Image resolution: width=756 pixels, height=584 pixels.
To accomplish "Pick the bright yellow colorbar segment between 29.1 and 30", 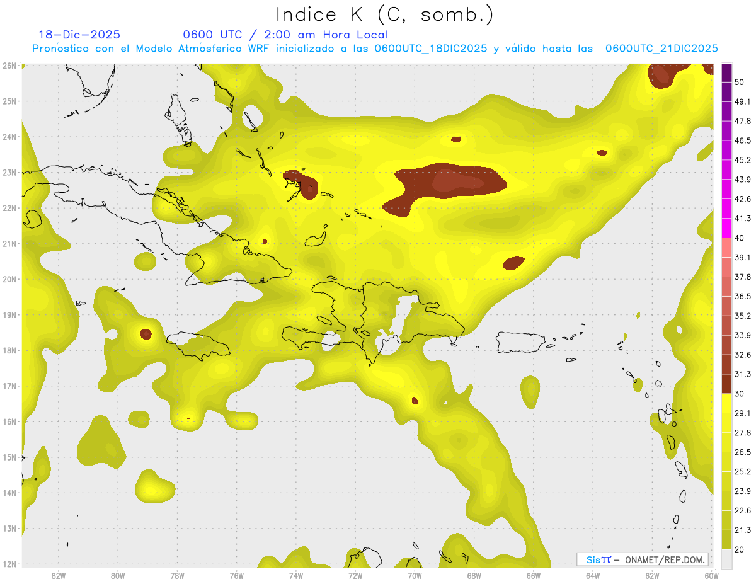I will [x=726, y=403].
